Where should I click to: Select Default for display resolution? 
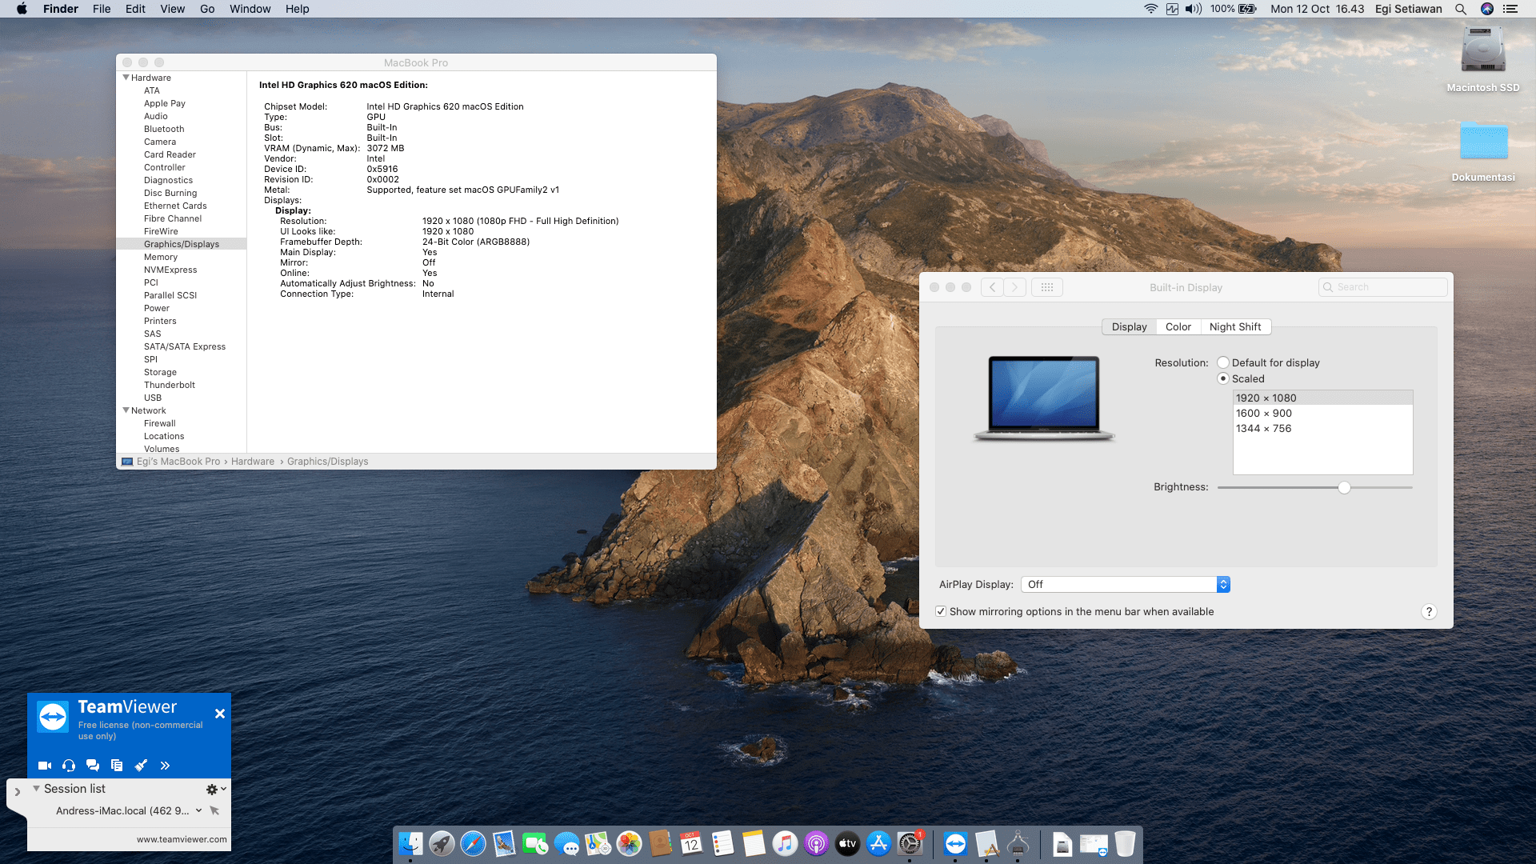(x=1223, y=363)
